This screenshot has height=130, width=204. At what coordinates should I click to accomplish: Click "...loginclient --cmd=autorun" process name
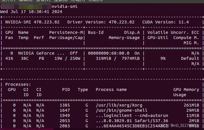pos(132,116)
